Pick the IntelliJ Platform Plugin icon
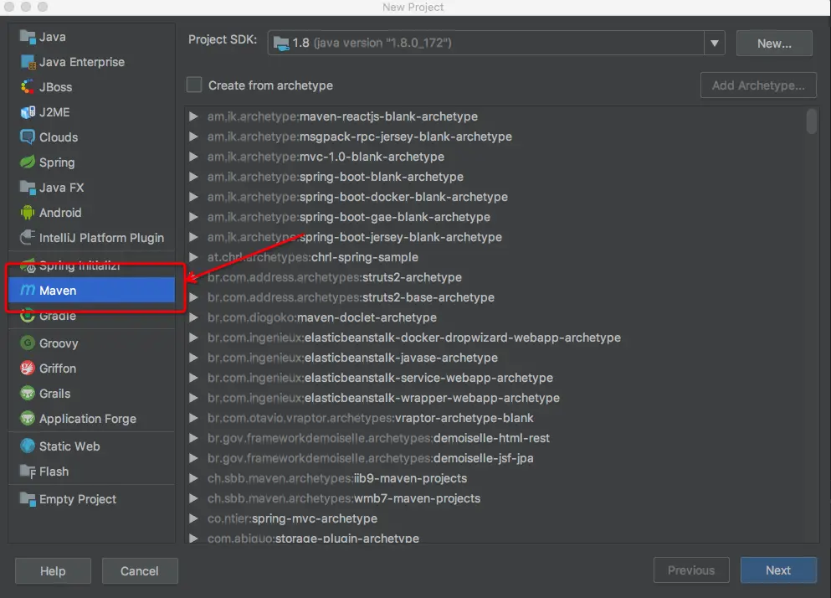The image size is (831, 598). (27, 237)
